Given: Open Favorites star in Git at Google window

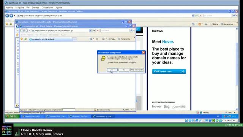Looking at the screenshot, I should pos(22,39).
